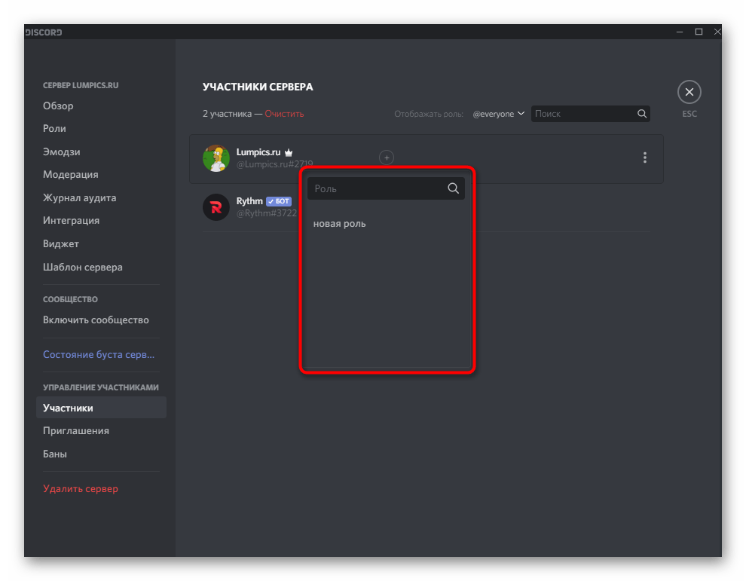Select новая роль from the role popup
This screenshot has height=581, width=746.
click(x=339, y=223)
